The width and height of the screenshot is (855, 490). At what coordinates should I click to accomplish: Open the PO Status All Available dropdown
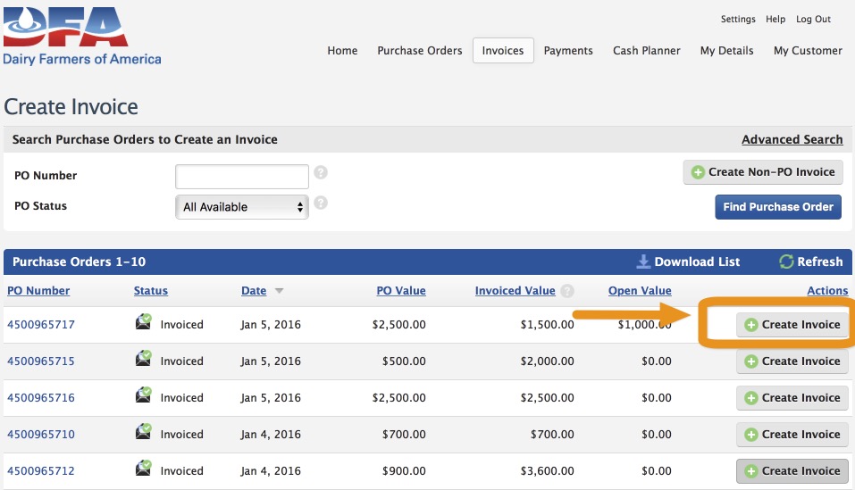(x=242, y=207)
